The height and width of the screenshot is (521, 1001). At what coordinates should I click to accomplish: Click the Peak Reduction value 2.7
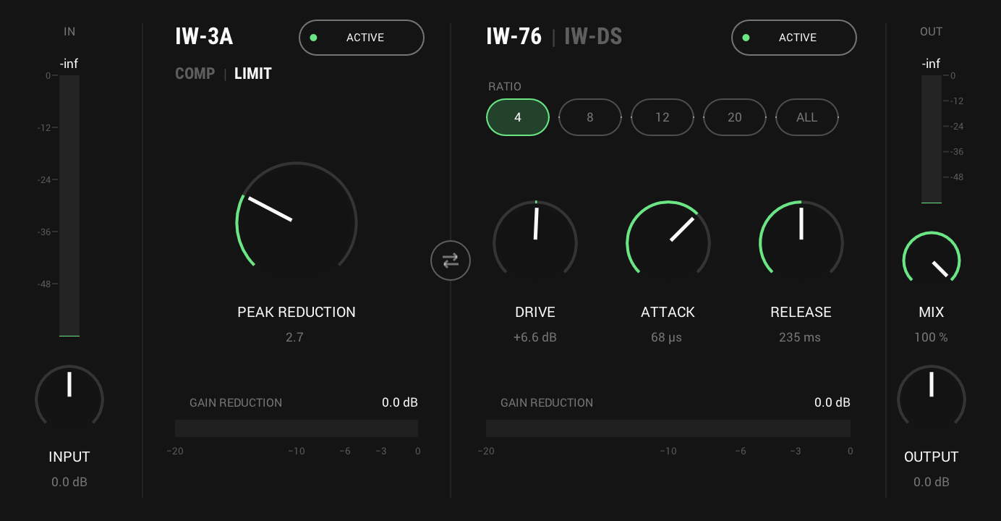[x=295, y=337]
